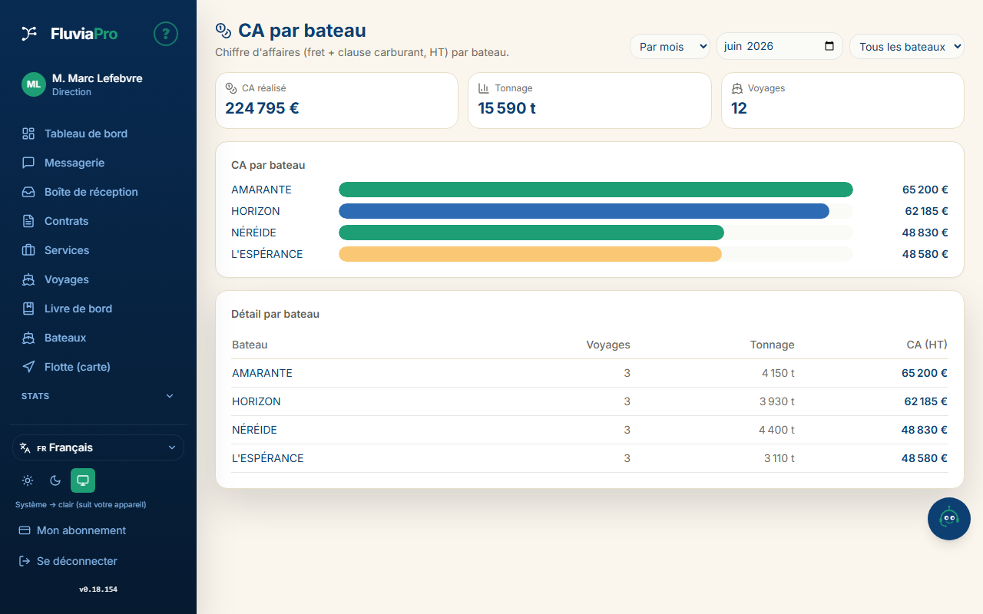Open the Par mois period dropdown

pos(670,46)
